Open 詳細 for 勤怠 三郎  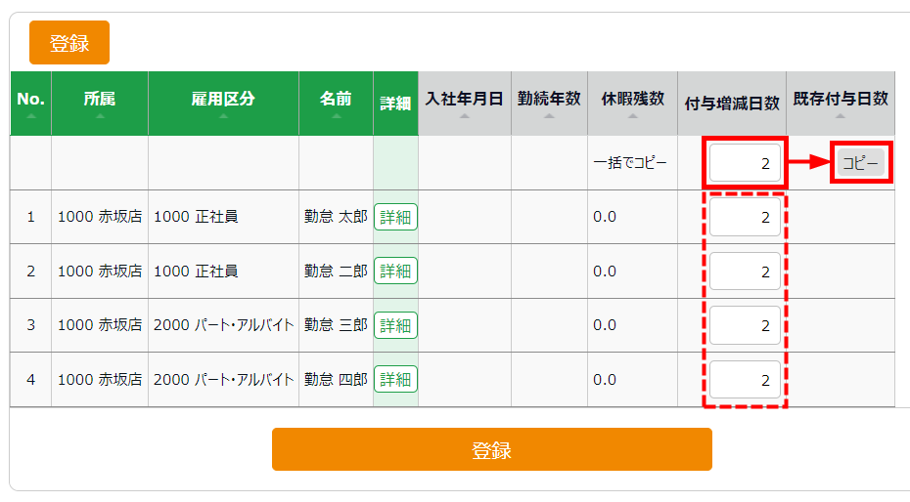click(395, 325)
